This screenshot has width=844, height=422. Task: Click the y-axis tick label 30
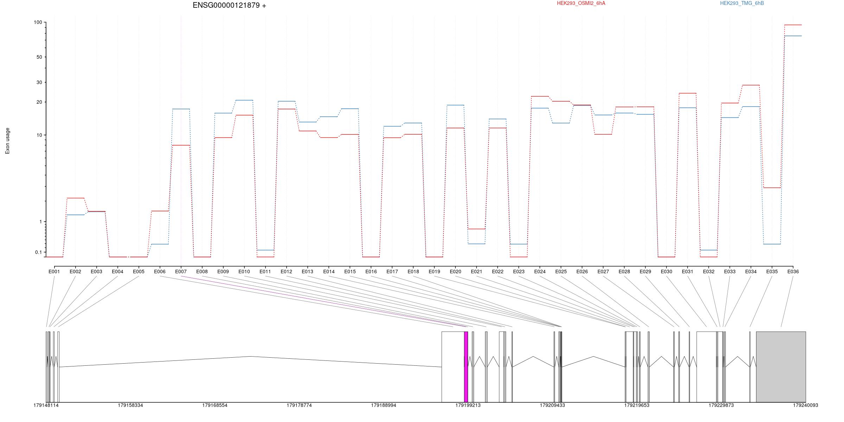tap(39, 82)
